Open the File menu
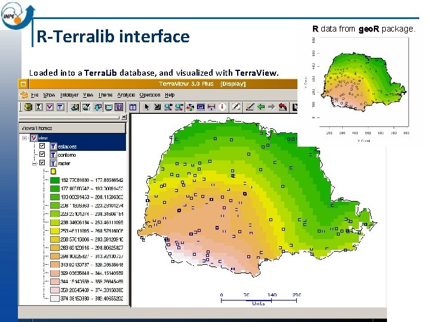The image size is (430, 322). (x=35, y=95)
